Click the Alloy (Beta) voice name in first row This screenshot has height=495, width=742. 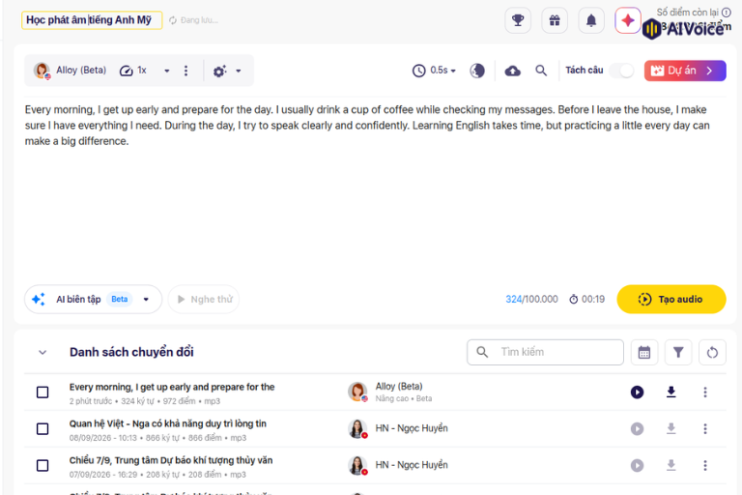399,387
